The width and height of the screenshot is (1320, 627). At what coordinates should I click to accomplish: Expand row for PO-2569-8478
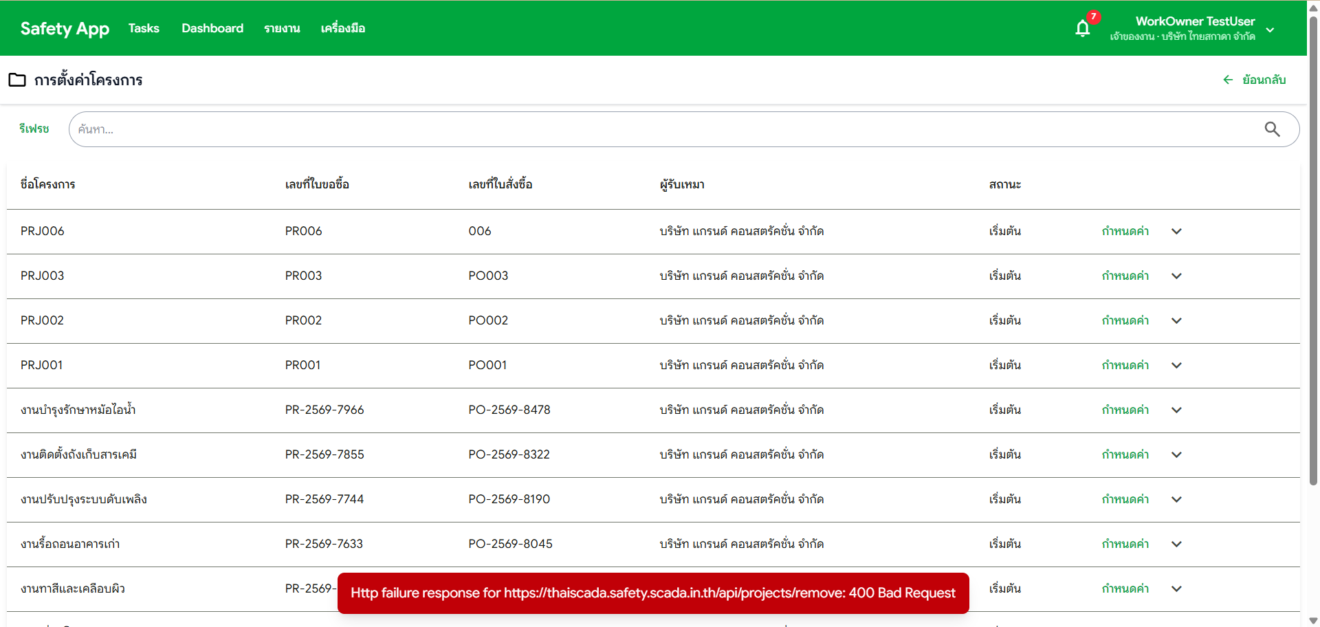[1176, 410]
